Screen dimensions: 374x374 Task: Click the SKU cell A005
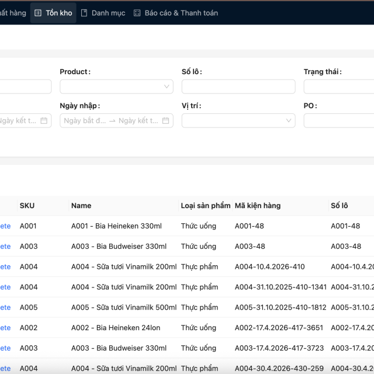coord(29,307)
